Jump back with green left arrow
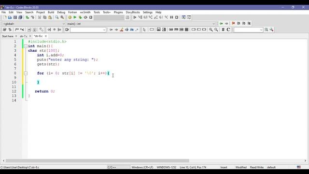309x174 pixels. point(221,24)
